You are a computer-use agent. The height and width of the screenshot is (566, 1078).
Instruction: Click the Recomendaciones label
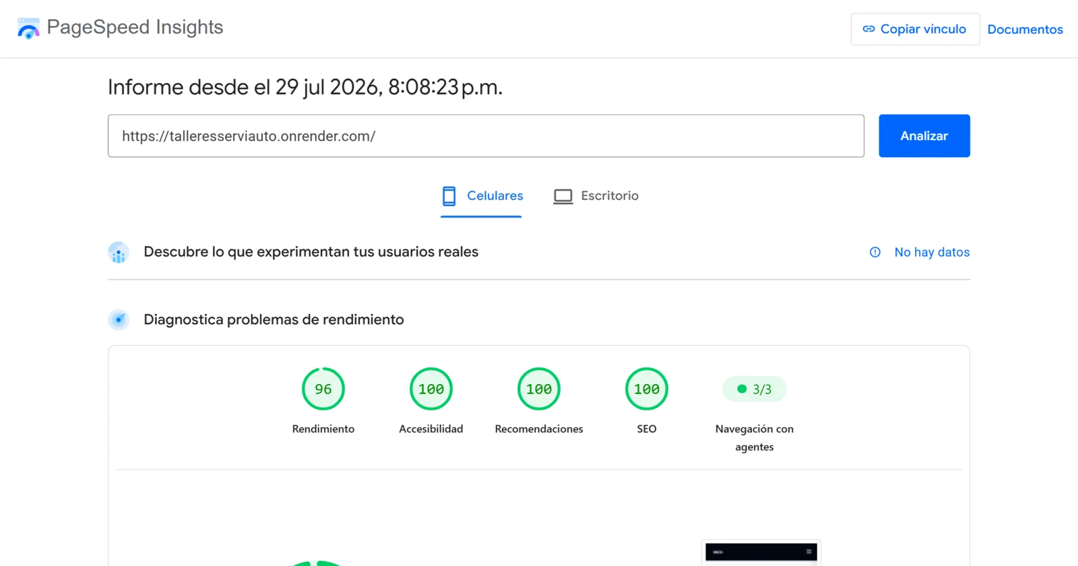(x=539, y=429)
